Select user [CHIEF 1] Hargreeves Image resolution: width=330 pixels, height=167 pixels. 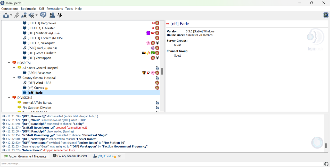pyautogui.click(x=42, y=23)
